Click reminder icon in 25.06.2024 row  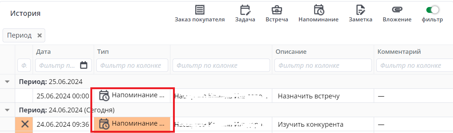(x=104, y=96)
